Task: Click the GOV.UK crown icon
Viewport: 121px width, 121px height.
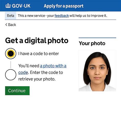Action: 8,6
